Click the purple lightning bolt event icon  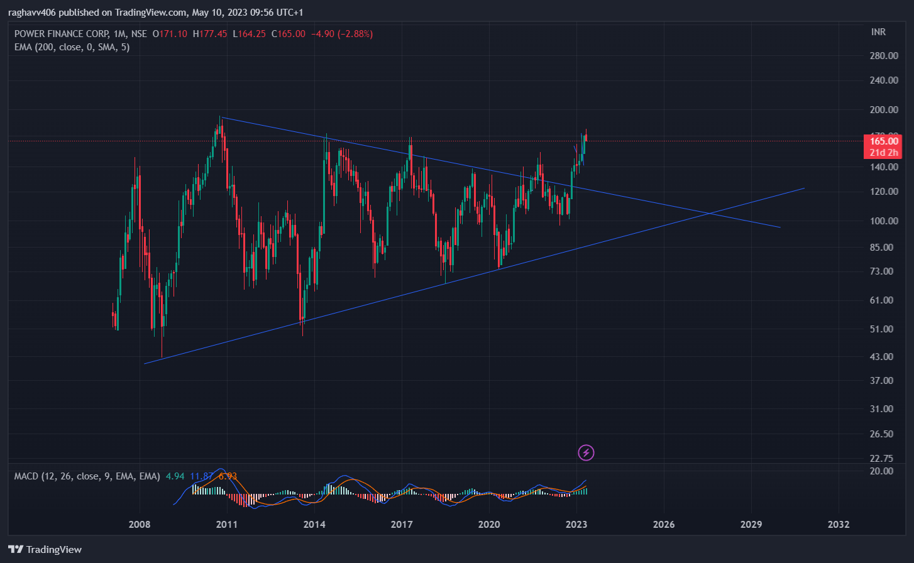pos(586,452)
